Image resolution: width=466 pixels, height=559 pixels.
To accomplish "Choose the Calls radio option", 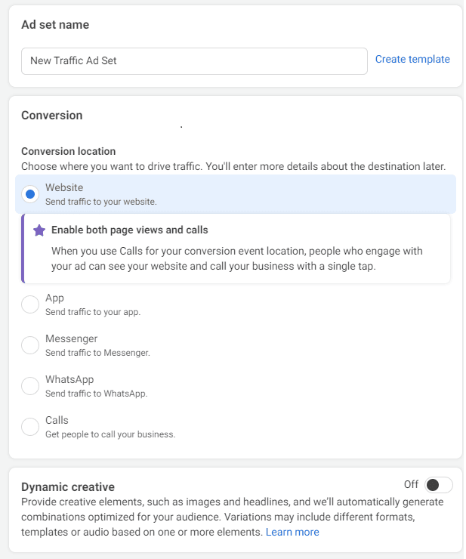I will 30,427.
